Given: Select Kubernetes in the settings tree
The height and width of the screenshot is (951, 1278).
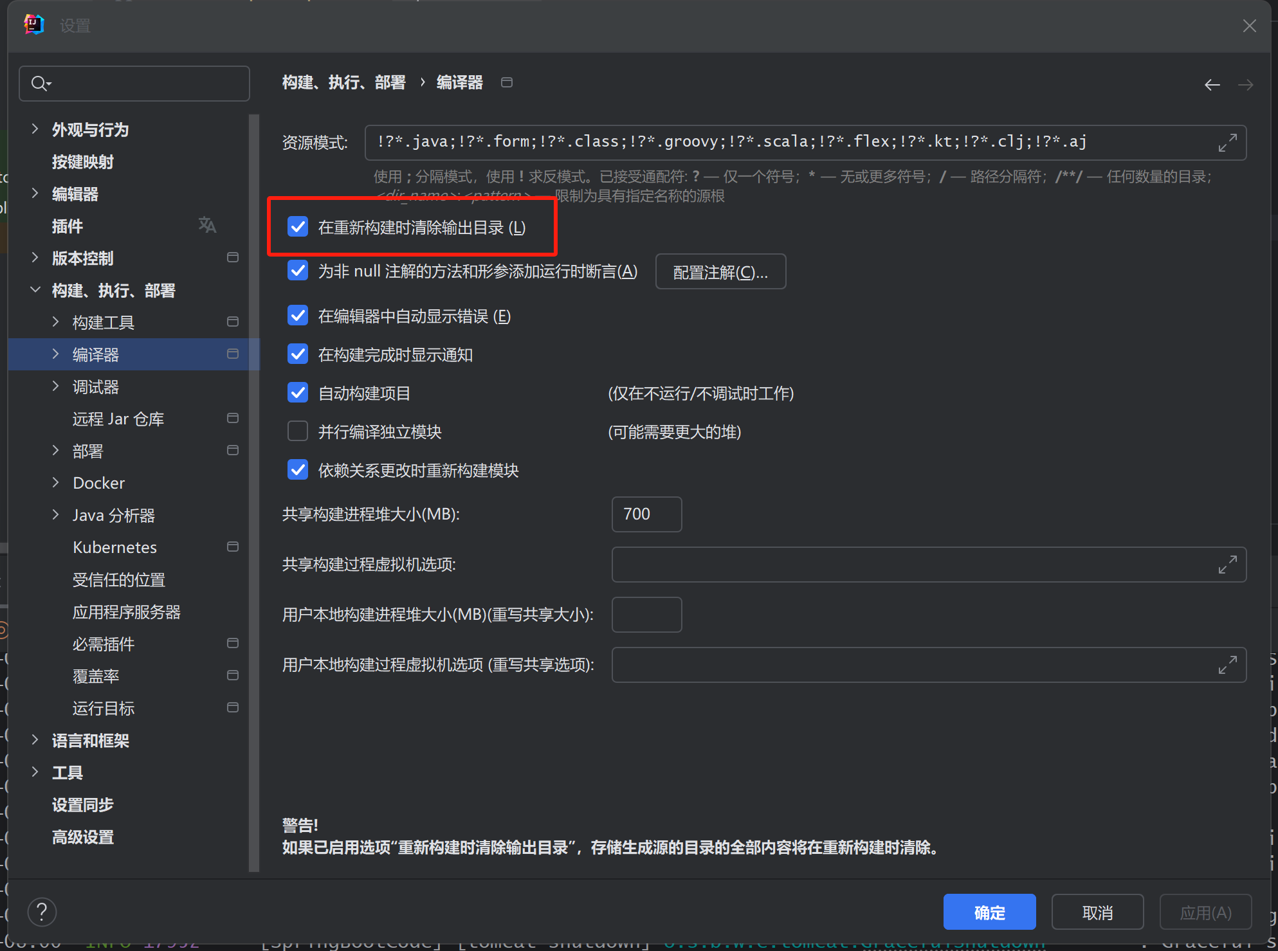Looking at the screenshot, I should (x=114, y=547).
